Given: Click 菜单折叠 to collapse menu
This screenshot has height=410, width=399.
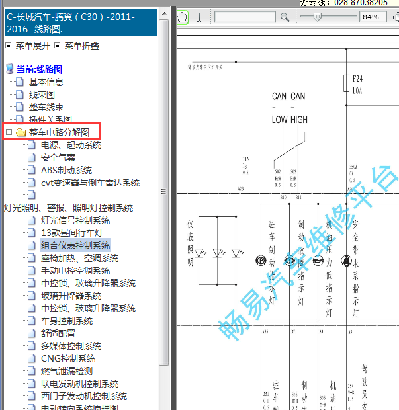Looking at the screenshot, I should 82,46.
